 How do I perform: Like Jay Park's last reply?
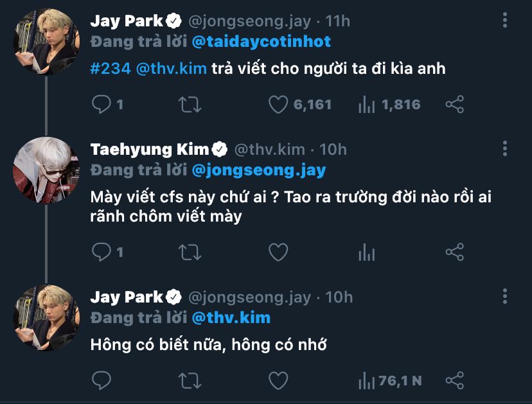pos(278,381)
